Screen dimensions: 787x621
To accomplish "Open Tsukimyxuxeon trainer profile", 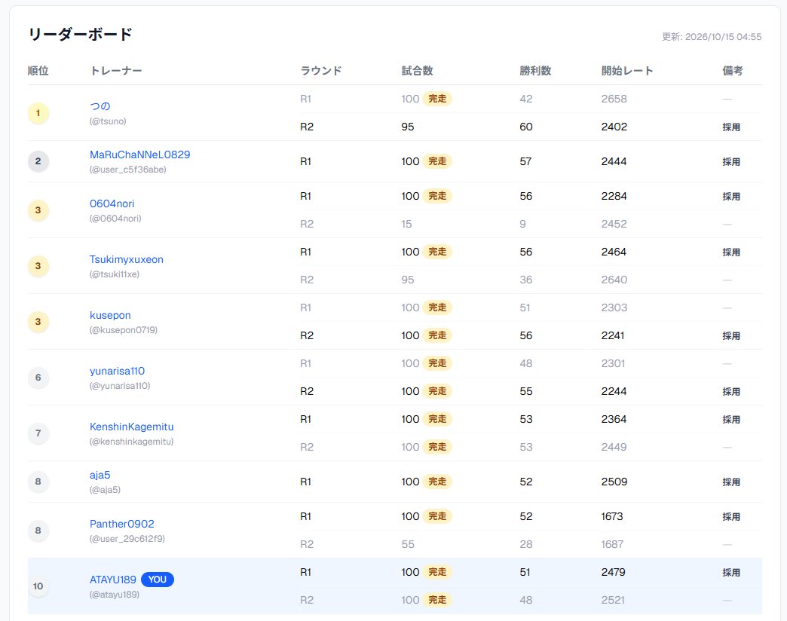I will (127, 259).
